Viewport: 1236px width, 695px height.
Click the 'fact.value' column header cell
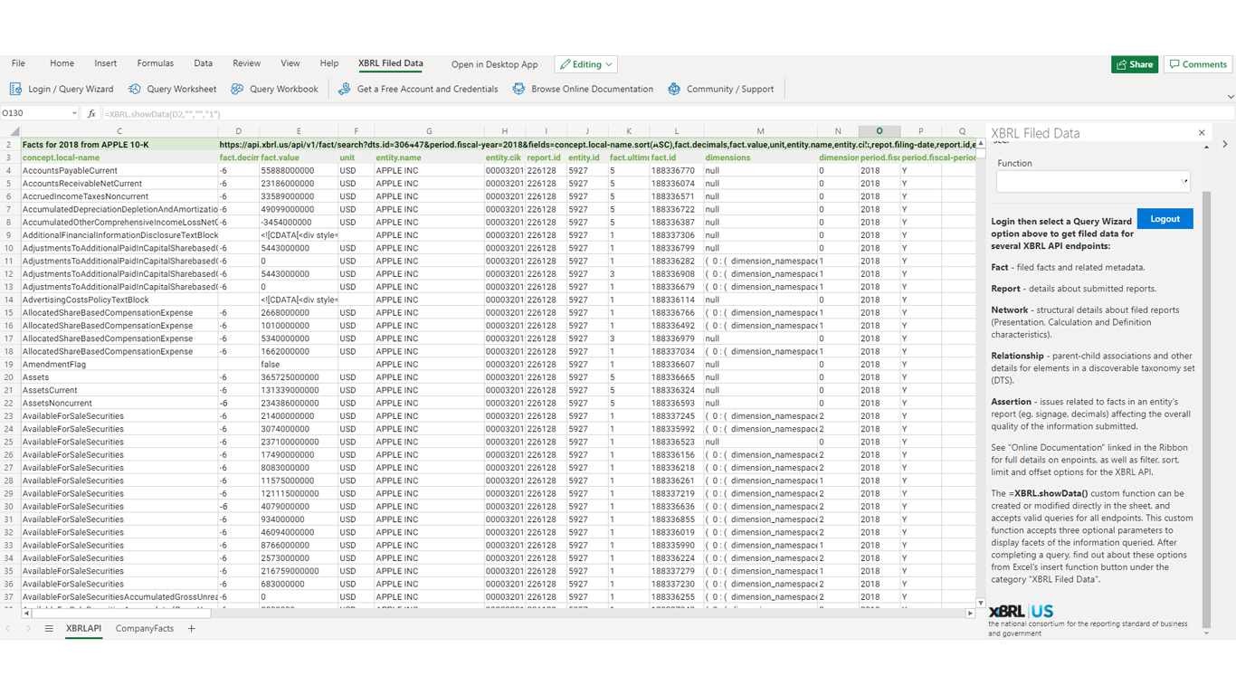pyautogui.click(x=298, y=157)
